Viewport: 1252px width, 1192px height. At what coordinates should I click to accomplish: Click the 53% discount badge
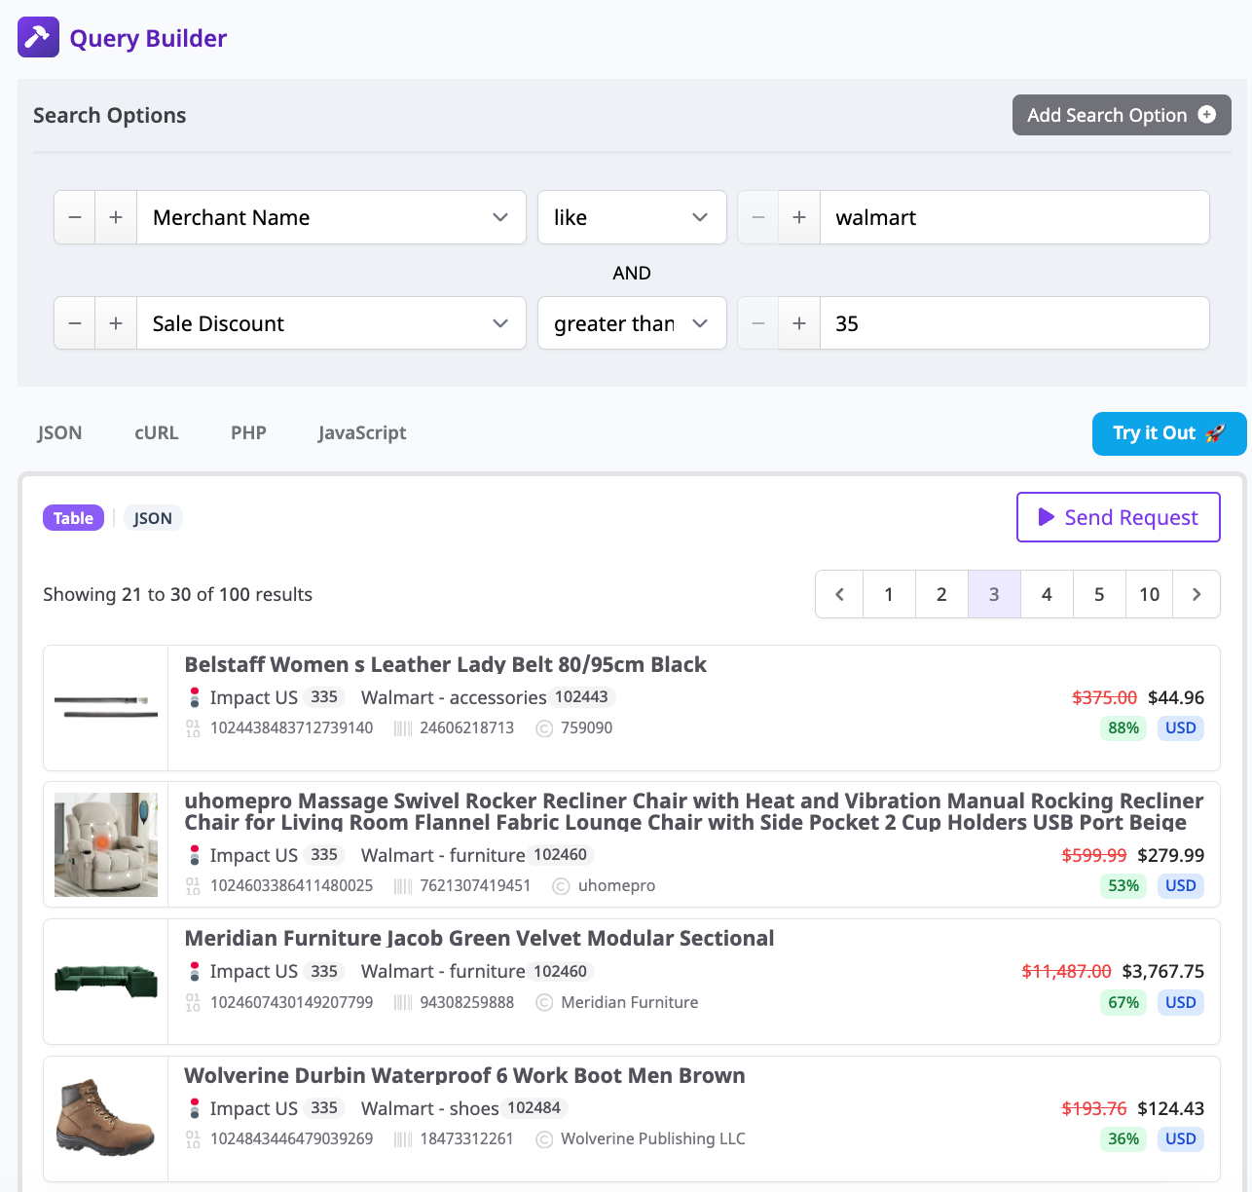point(1123,886)
